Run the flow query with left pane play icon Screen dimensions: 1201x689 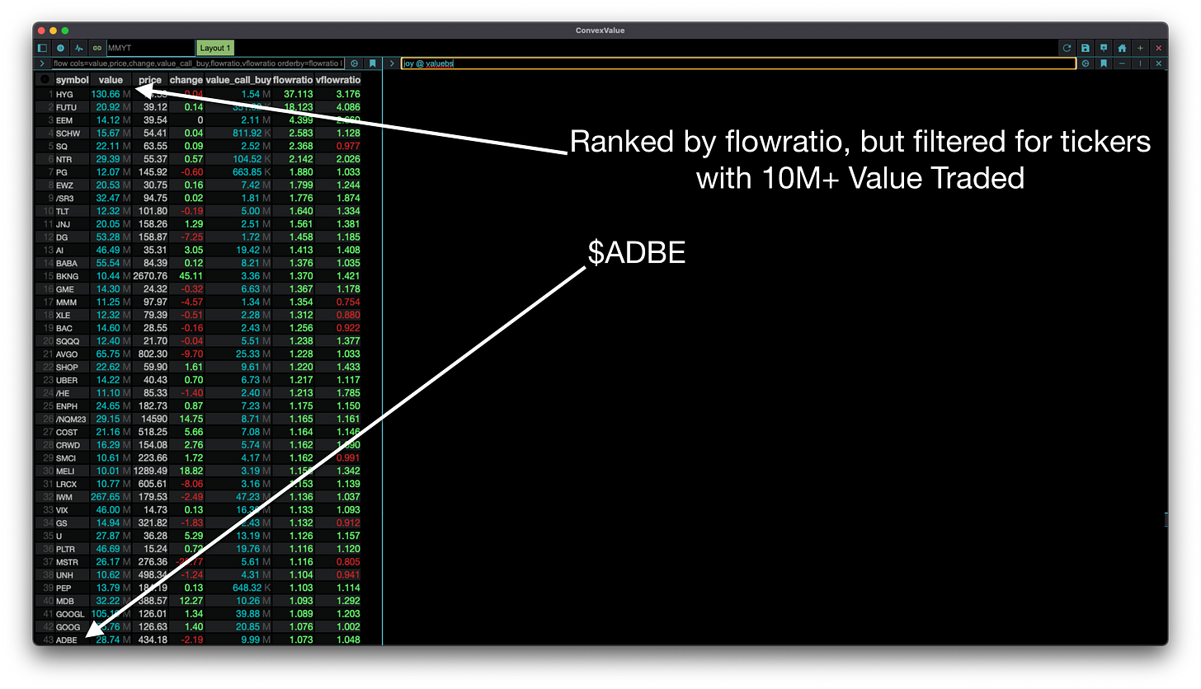(x=355, y=63)
